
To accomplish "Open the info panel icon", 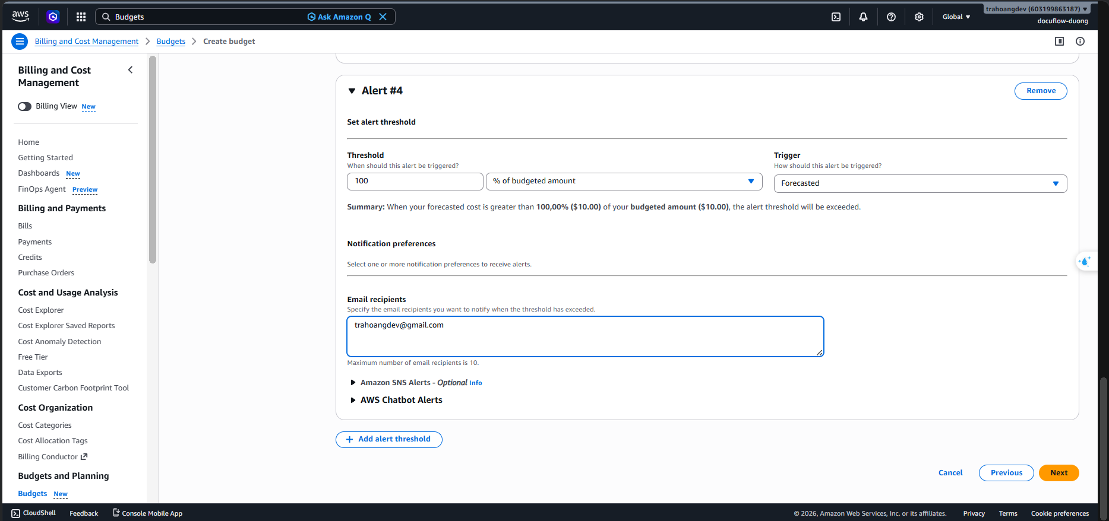I will click(x=1080, y=41).
